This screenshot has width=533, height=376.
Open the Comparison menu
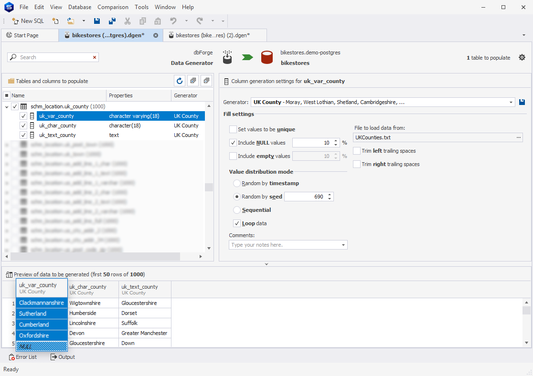[113, 7]
